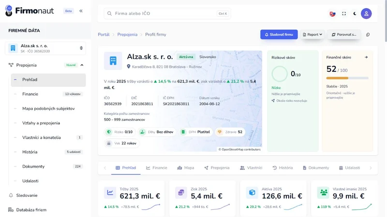Click the risk score circle gauge

pyautogui.click(x=280, y=74)
